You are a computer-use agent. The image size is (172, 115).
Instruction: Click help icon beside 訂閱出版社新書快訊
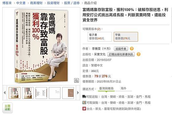click(x=138, y=54)
